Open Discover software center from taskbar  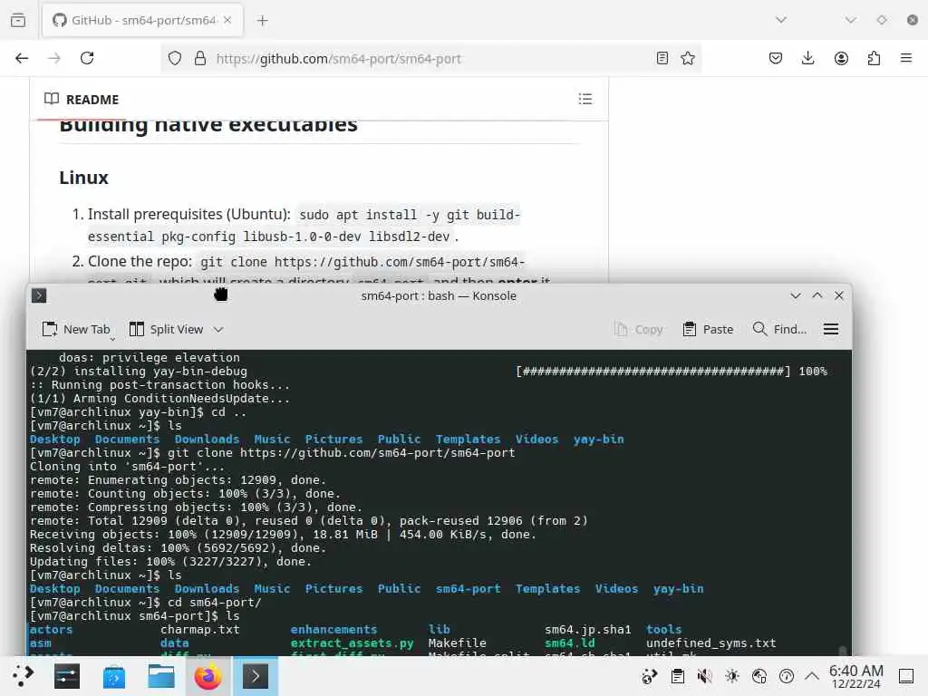[x=113, y=676]
